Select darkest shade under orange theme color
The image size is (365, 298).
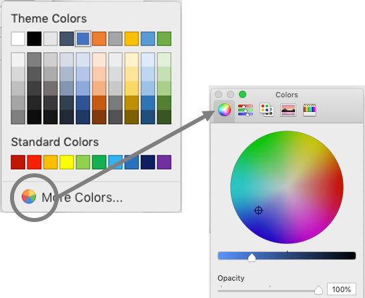99,117
